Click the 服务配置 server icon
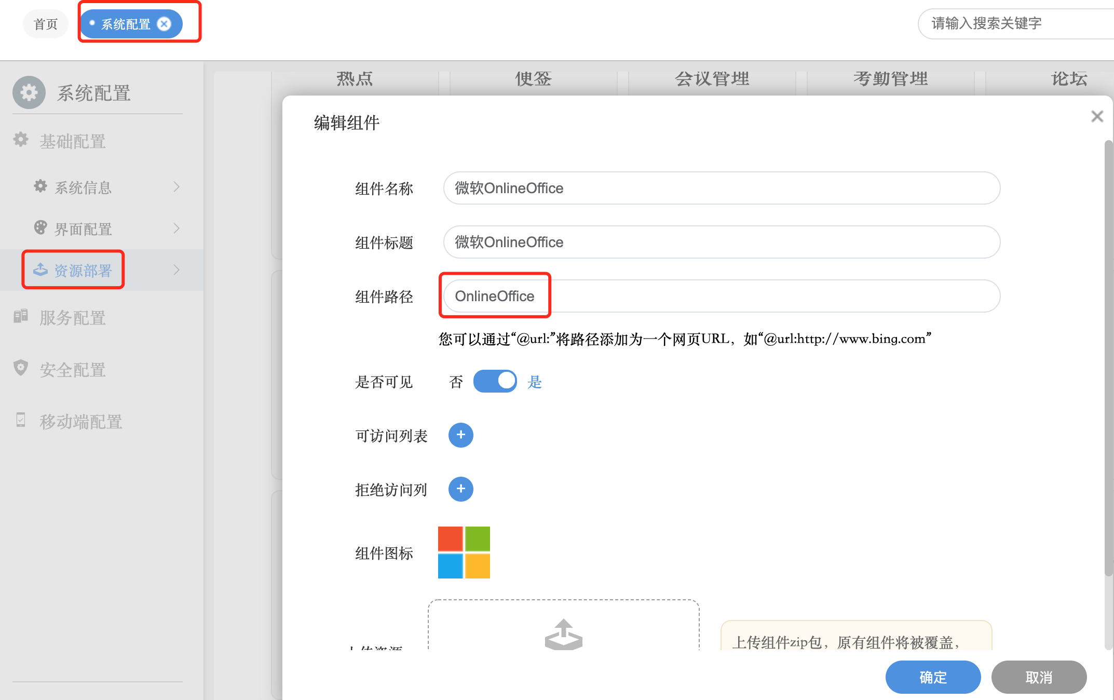This screenshot has width=1114, height=700. point(21,316)
